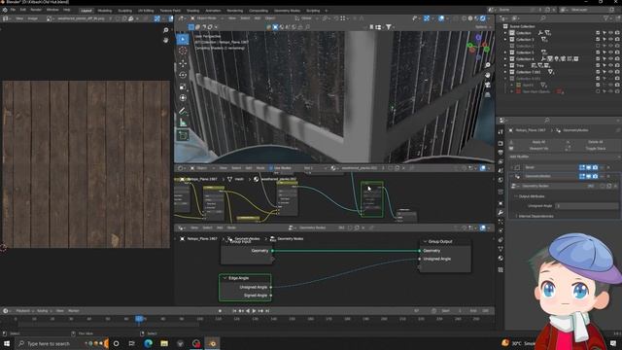This screenshot has height=350, width=622.
Task: Open the Modifiers wrench tab in properties
Action: [501, 212]
